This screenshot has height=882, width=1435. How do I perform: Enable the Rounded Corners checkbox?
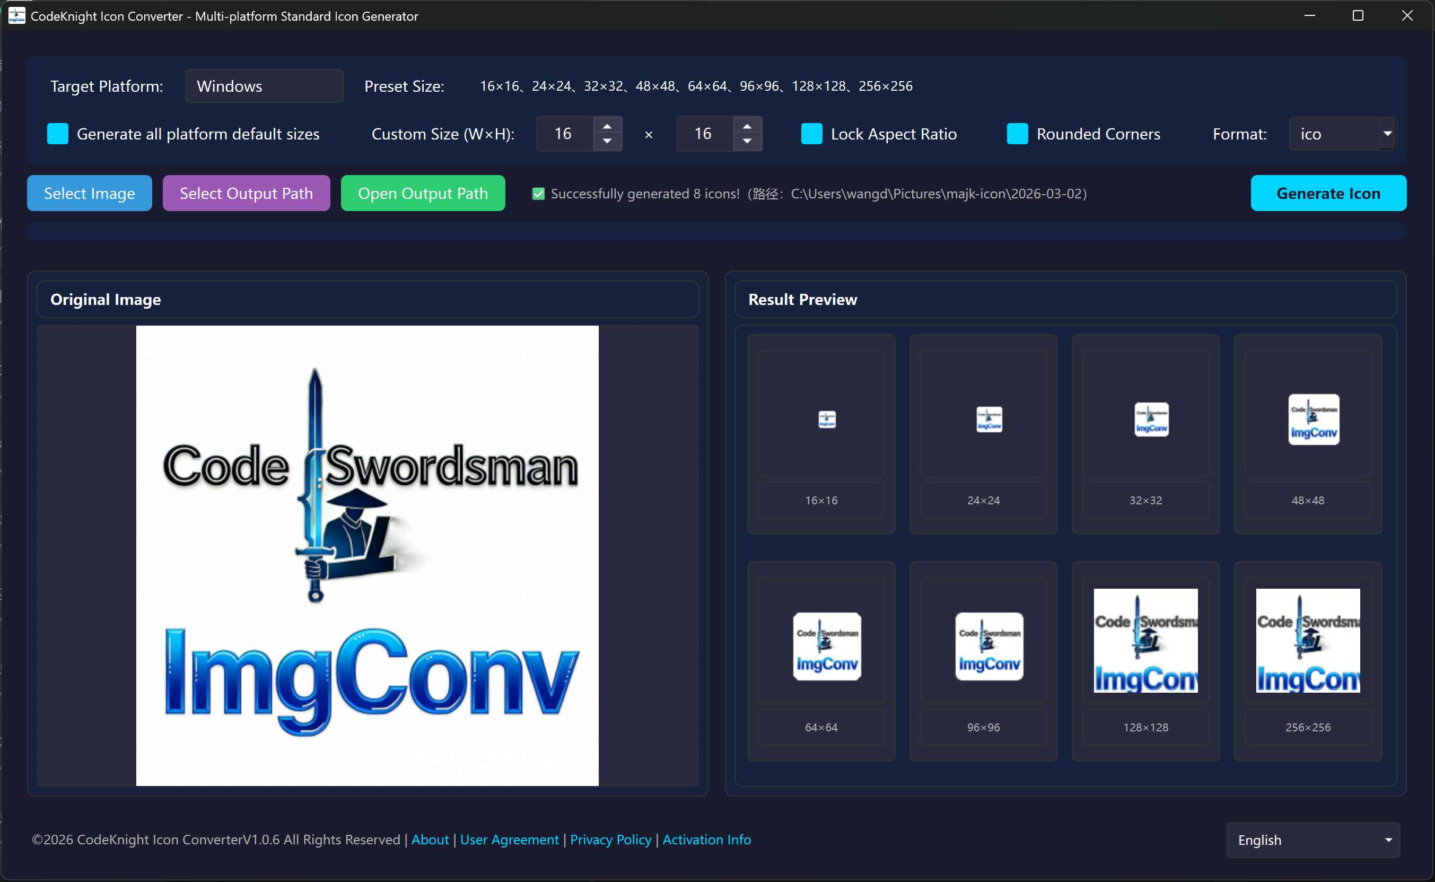(x=1017, y=134)
